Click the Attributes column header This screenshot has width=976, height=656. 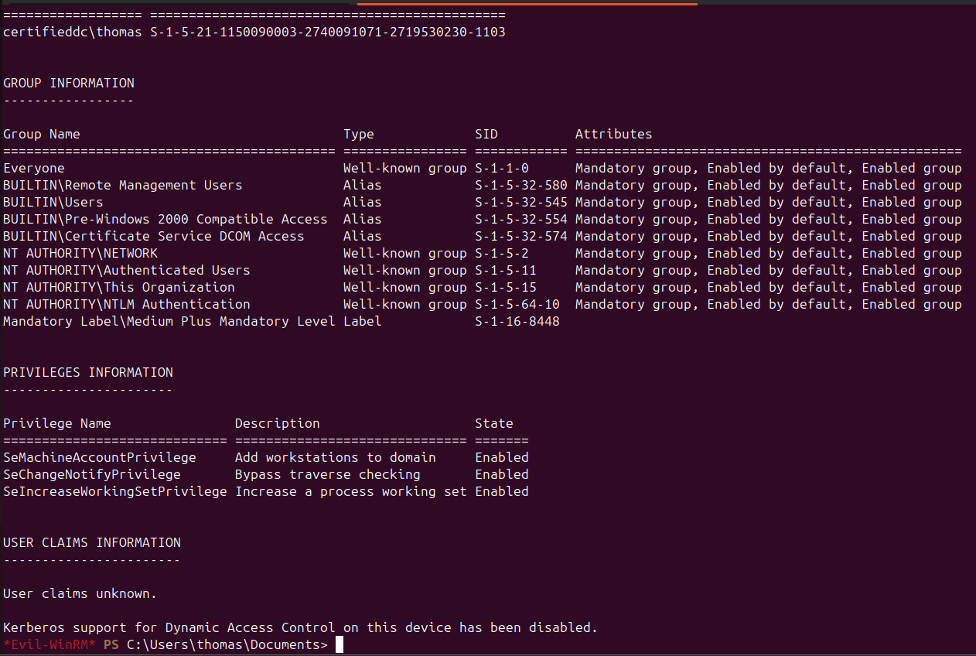tap(614, 135)
